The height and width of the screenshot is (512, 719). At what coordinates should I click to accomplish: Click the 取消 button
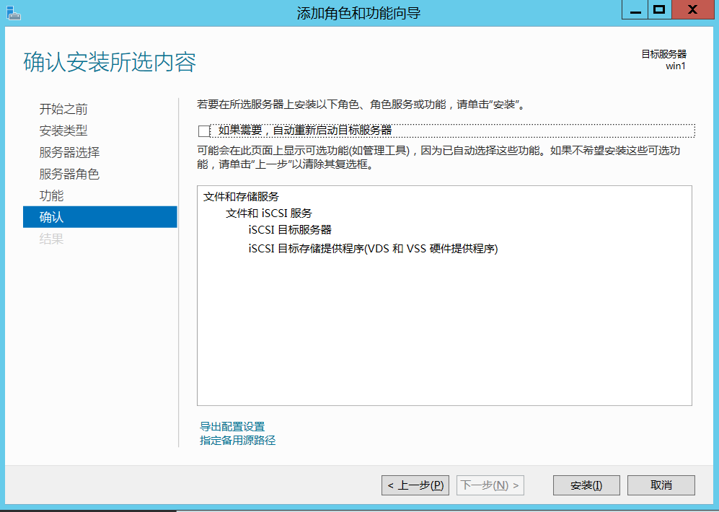pyautogui.click(x=661, y=485)
